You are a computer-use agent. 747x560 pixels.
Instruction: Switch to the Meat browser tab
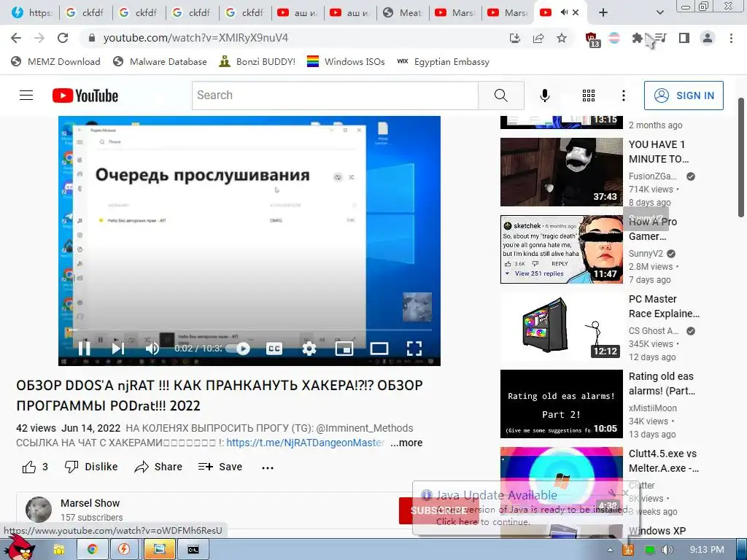click(403, 13)
